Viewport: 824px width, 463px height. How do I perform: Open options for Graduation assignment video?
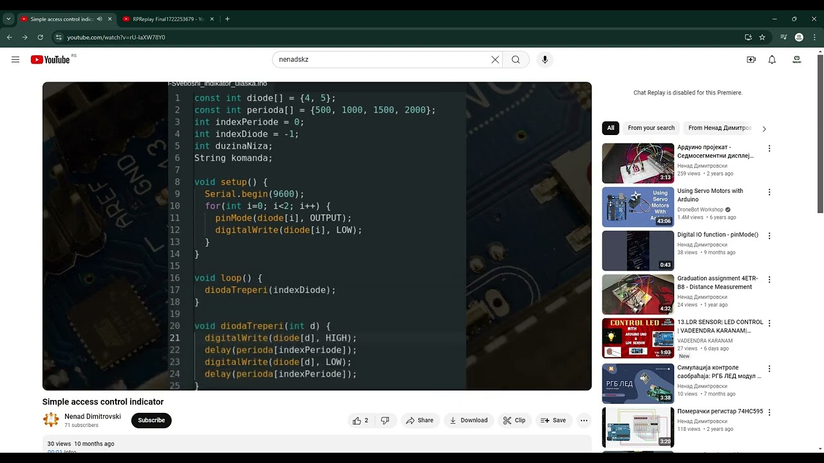tap(769, 280)
